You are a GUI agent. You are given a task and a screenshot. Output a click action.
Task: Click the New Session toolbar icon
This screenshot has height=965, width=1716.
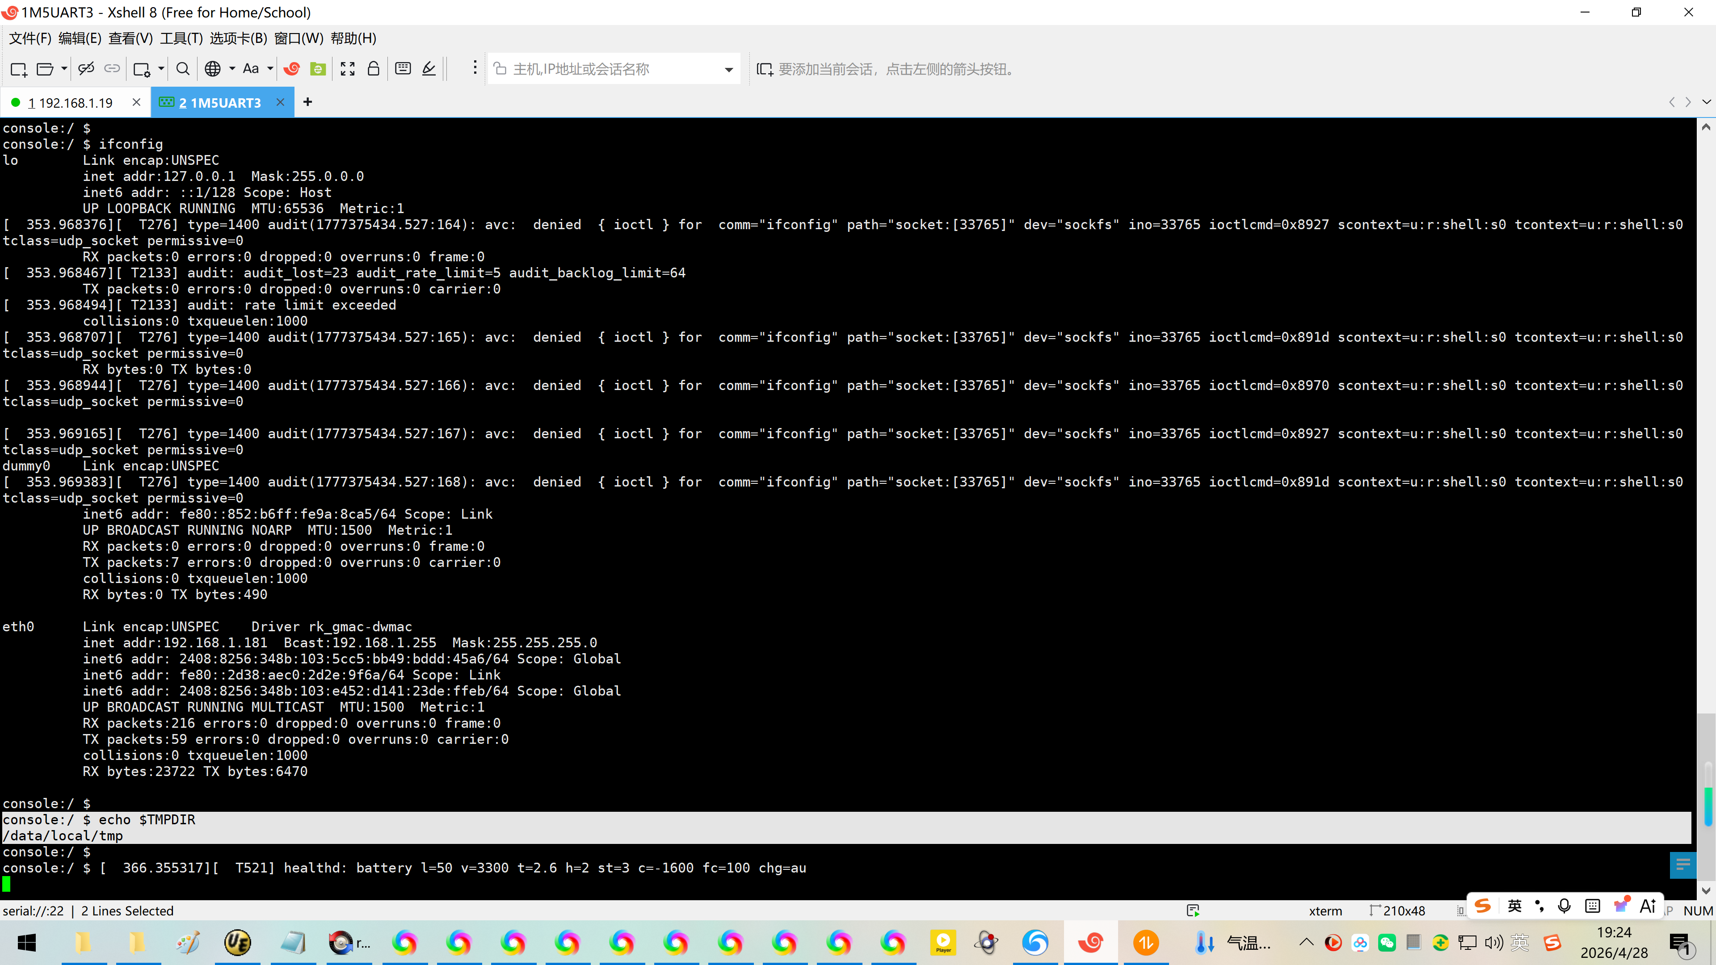[x=18, y=69]
